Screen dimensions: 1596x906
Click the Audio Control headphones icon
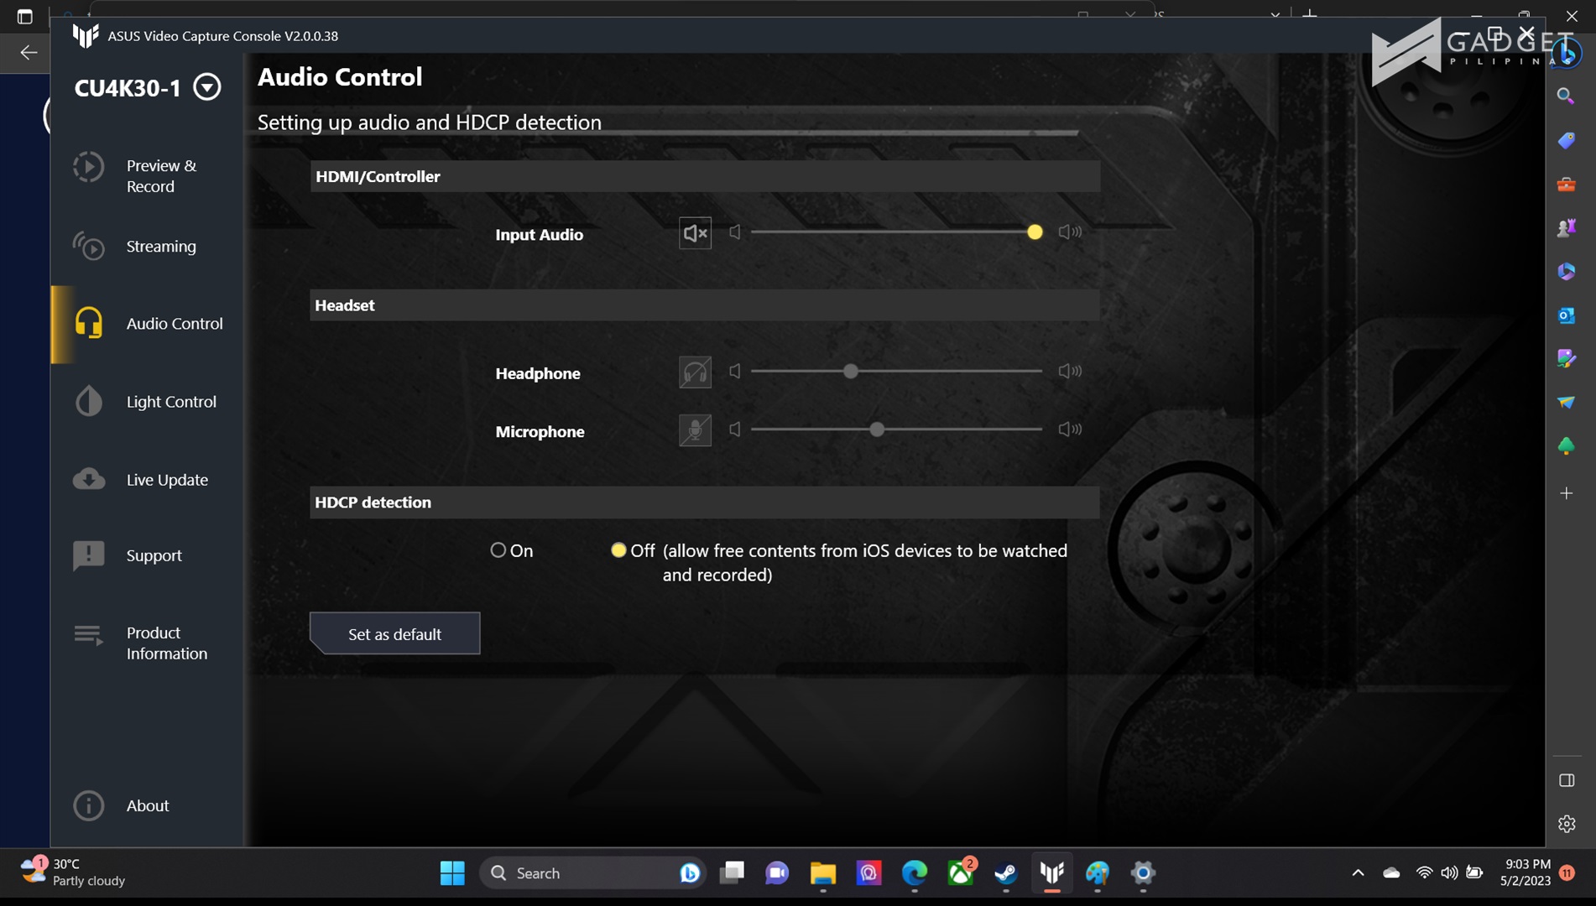click(x=89, y=324)
